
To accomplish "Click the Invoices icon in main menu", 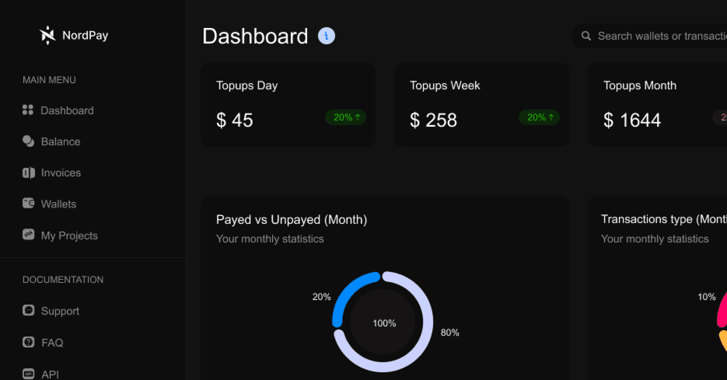I will point(28,172).
